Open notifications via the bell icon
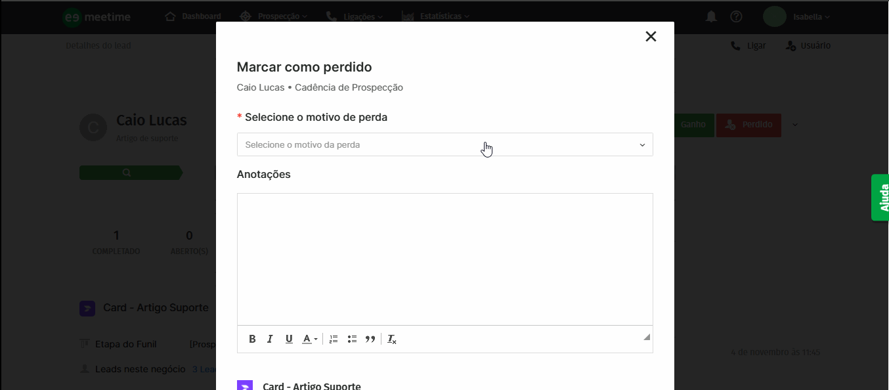The height and width of the screenshot is (390, 889). pyautogui.click(x=710, y=16)
